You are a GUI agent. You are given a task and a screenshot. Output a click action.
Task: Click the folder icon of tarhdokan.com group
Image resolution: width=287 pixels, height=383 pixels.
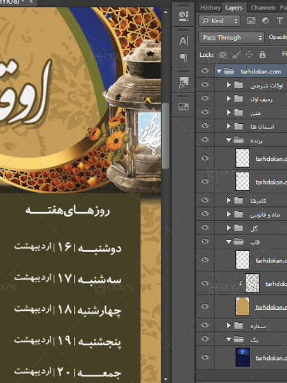229,71
